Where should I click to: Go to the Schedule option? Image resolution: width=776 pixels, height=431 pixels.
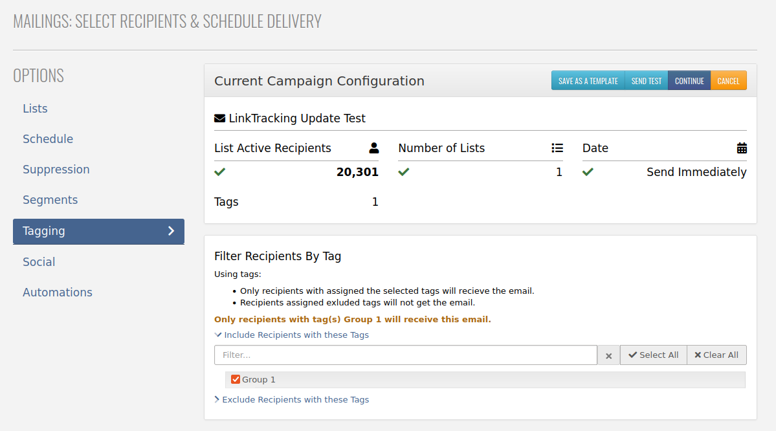click(48, 139)
